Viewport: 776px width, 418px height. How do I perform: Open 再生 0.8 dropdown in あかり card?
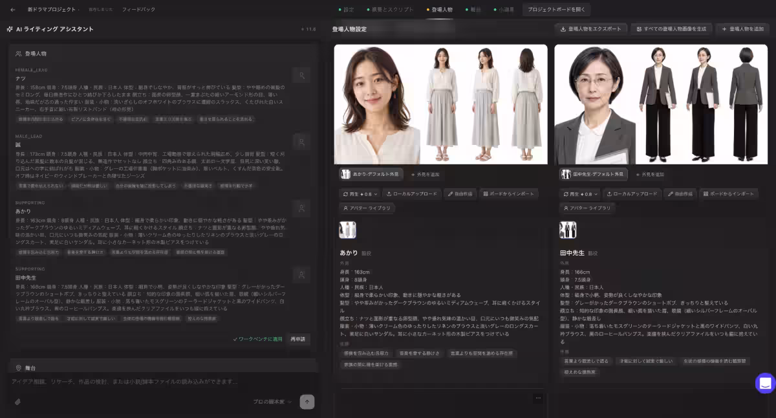coord(359,193)
